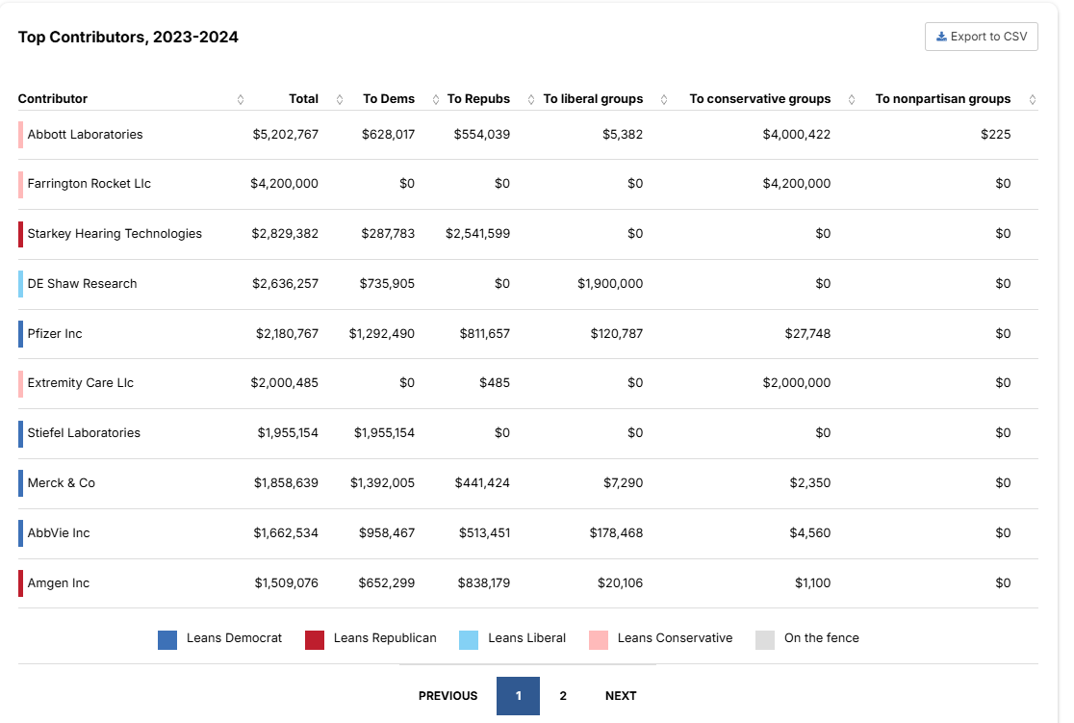Click the Leans Conservative legend swatch
This screenshot has width=1074, height=723.
coord(599,639)
